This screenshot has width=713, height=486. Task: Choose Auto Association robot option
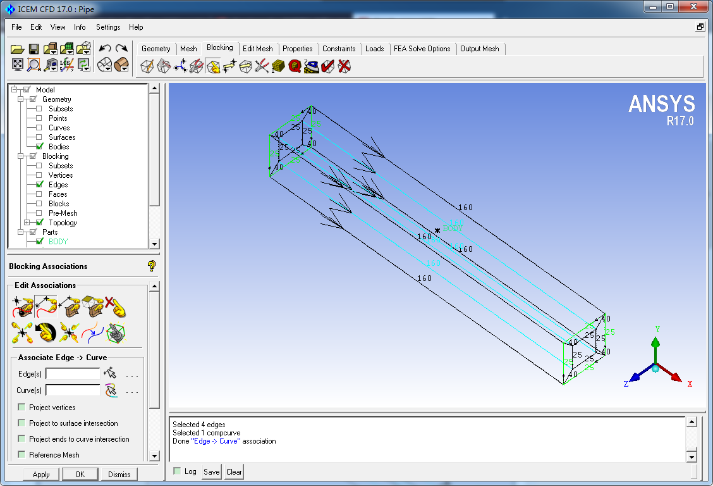116,333
